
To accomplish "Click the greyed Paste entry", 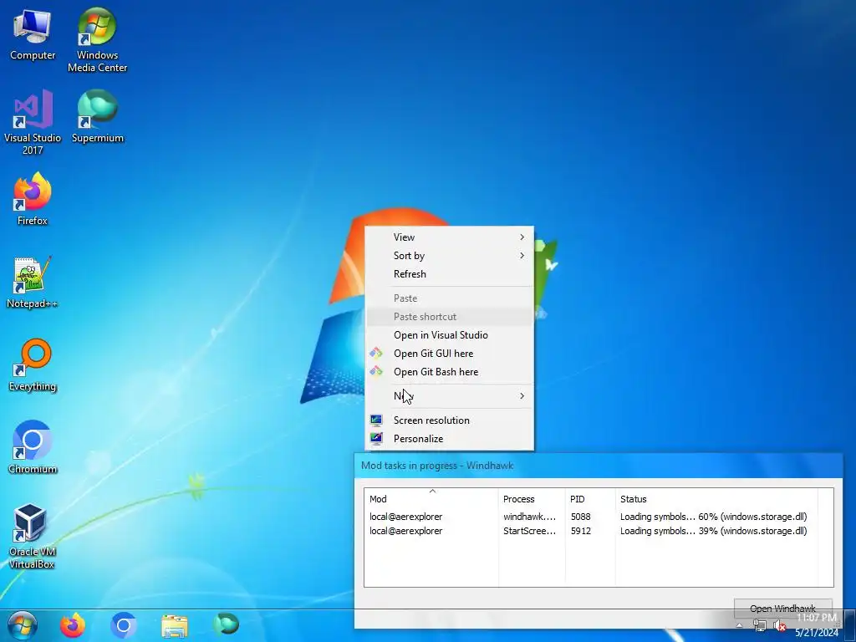I will (449, 298).
